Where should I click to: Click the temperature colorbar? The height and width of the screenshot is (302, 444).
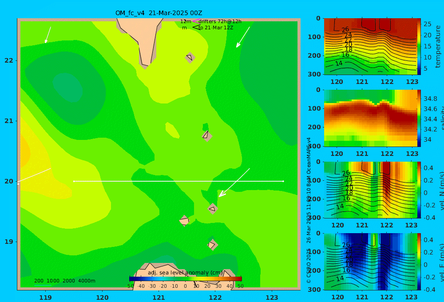(419, 47)
